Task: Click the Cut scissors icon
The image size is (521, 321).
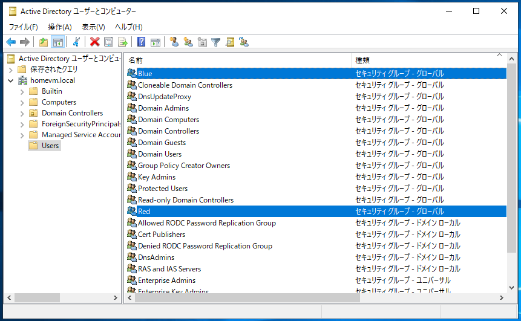Action: (x=76, y=42)
